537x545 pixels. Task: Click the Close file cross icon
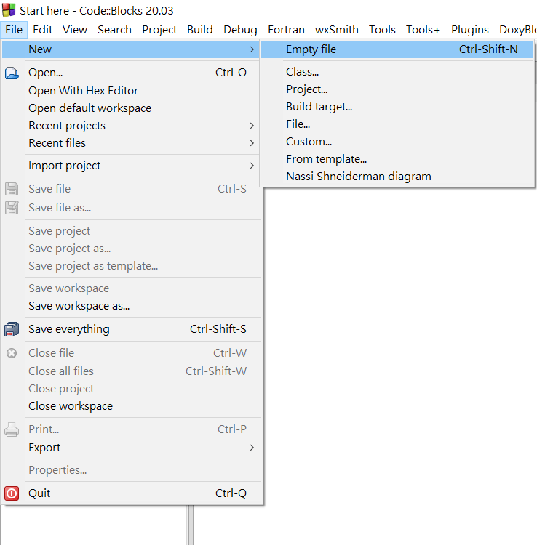[x=12, y=353]
